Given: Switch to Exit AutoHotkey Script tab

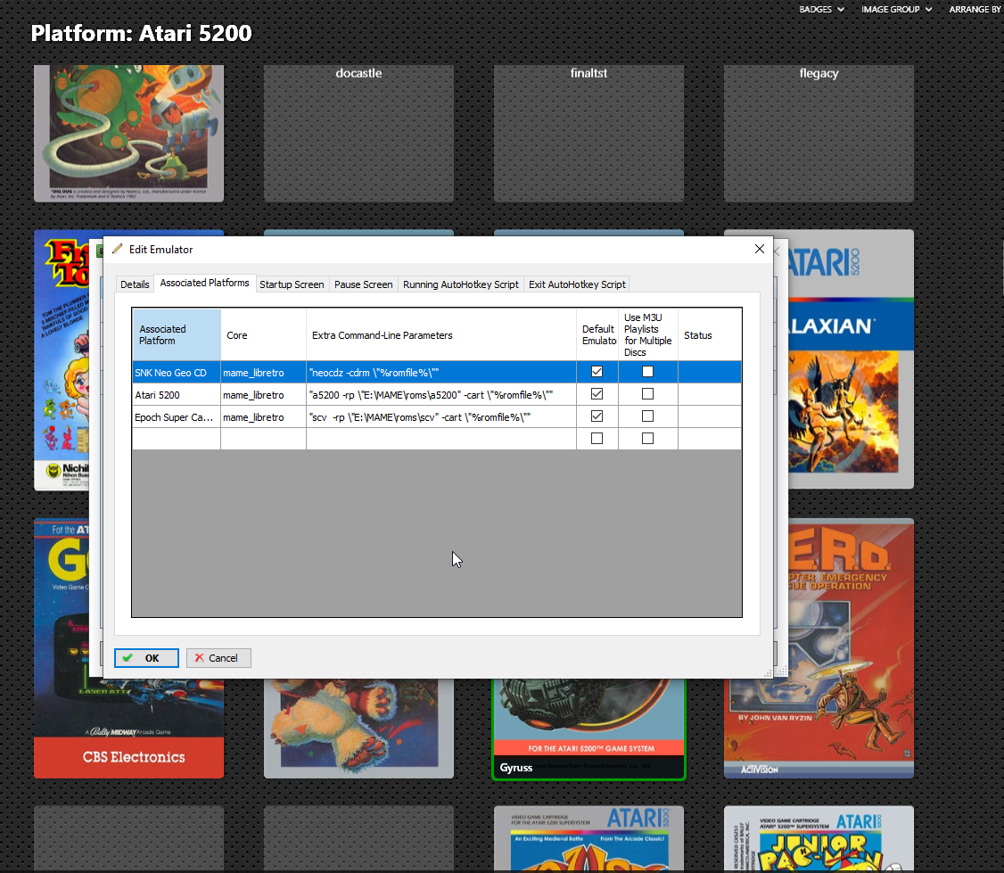Looking at the screenshot, I should click(x=577, y=284).
